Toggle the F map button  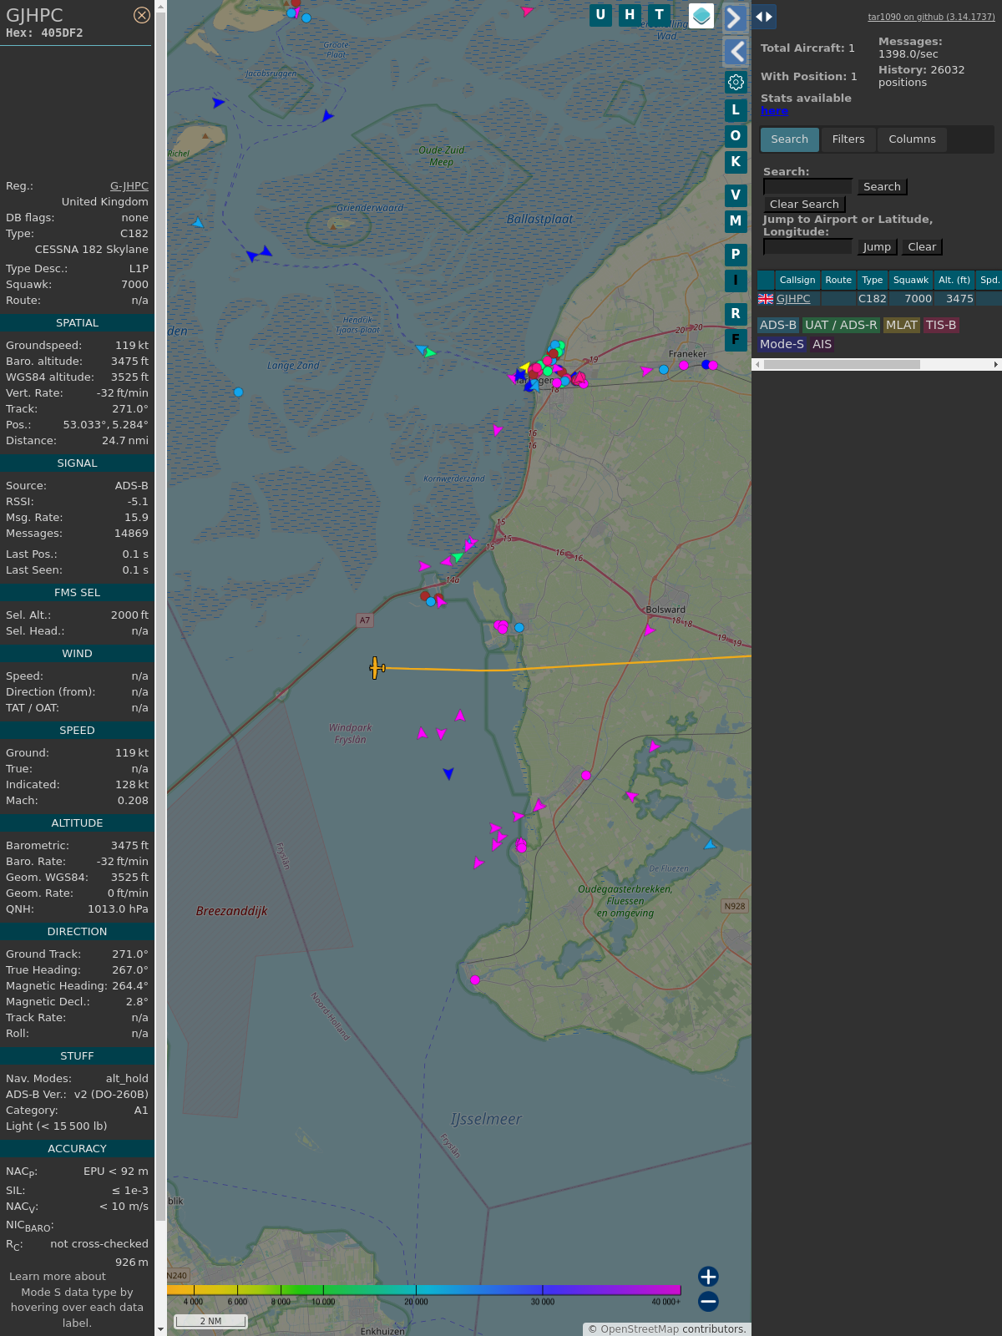(x=736, y=340)
